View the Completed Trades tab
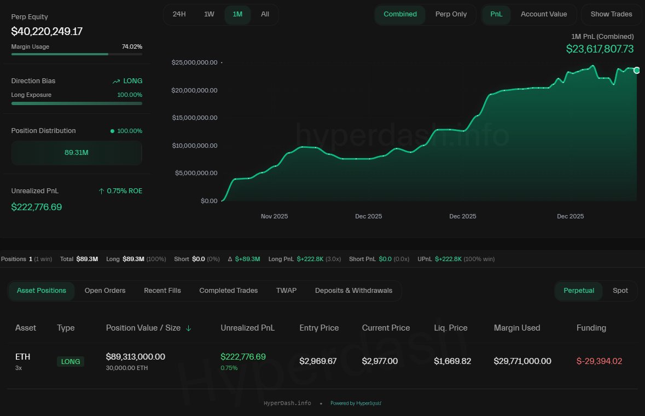Screen dimensions: 645x416 [x=228, y=291]
